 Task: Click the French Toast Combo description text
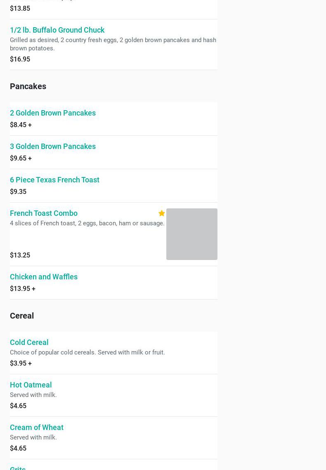[87, 223]
